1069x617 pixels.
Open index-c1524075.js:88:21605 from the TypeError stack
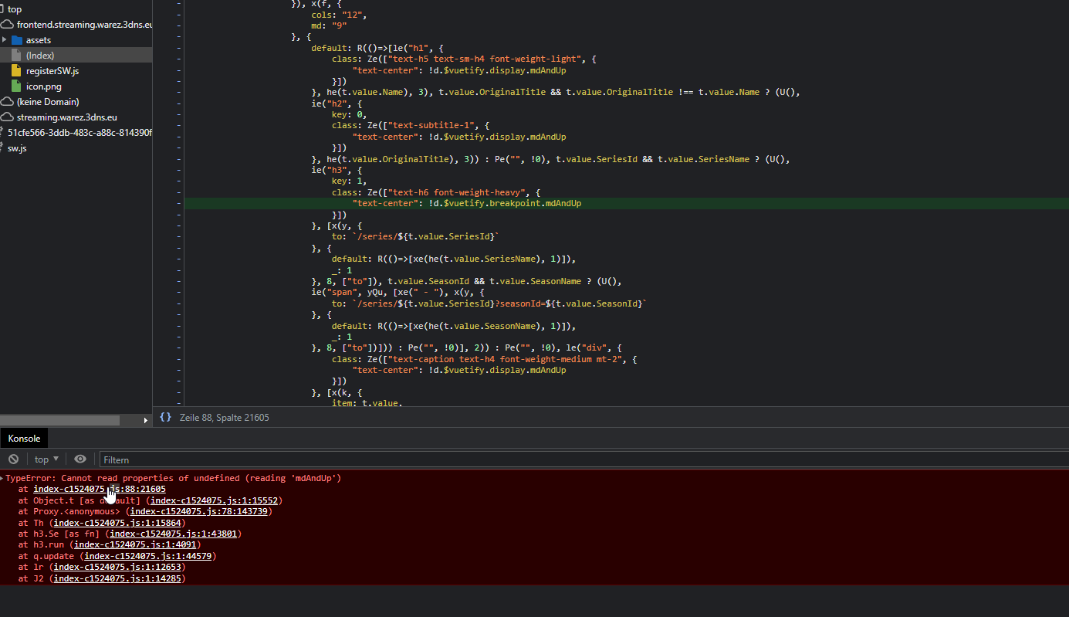(x=99, y=489)
